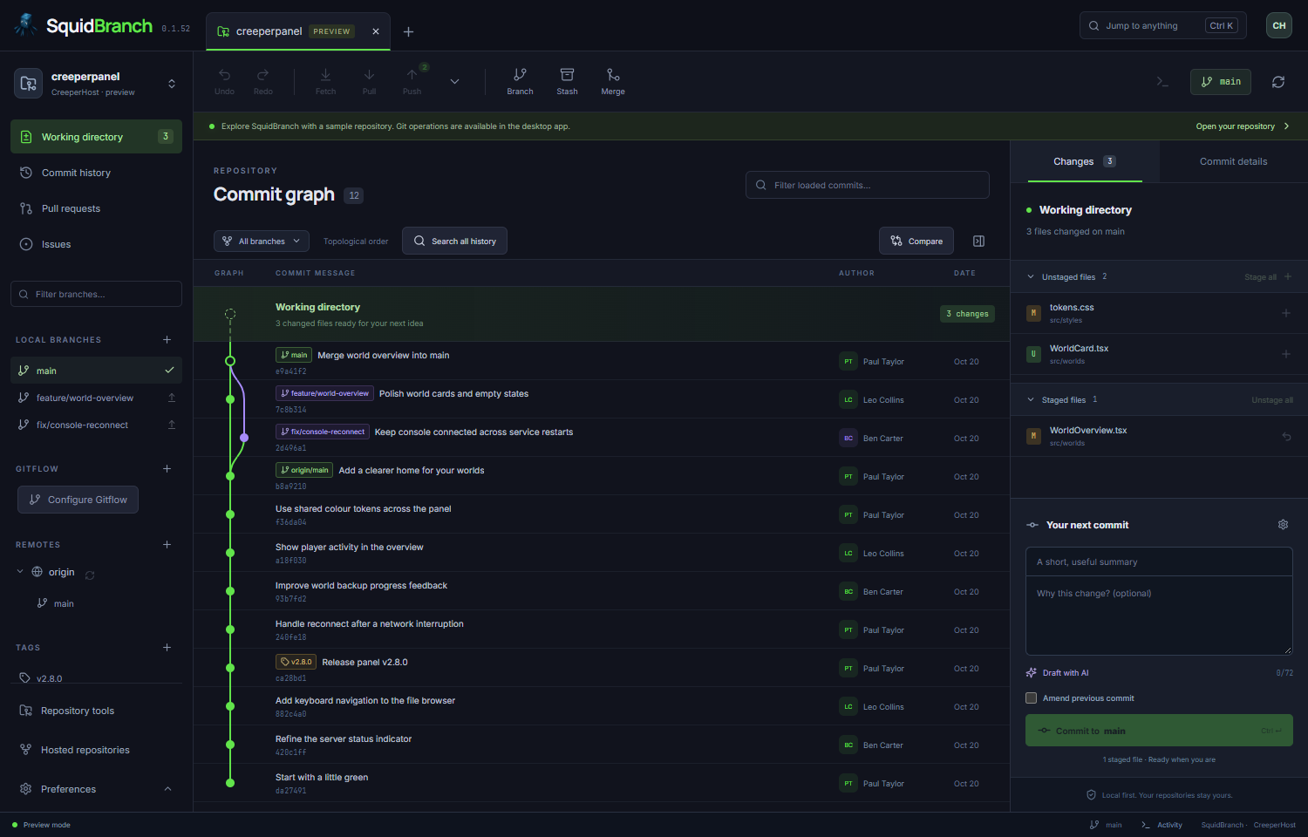Select the Changes tab

coord(1085,161)
